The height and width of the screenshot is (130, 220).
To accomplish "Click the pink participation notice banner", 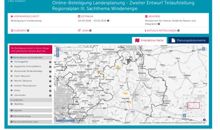I will 31,50.
